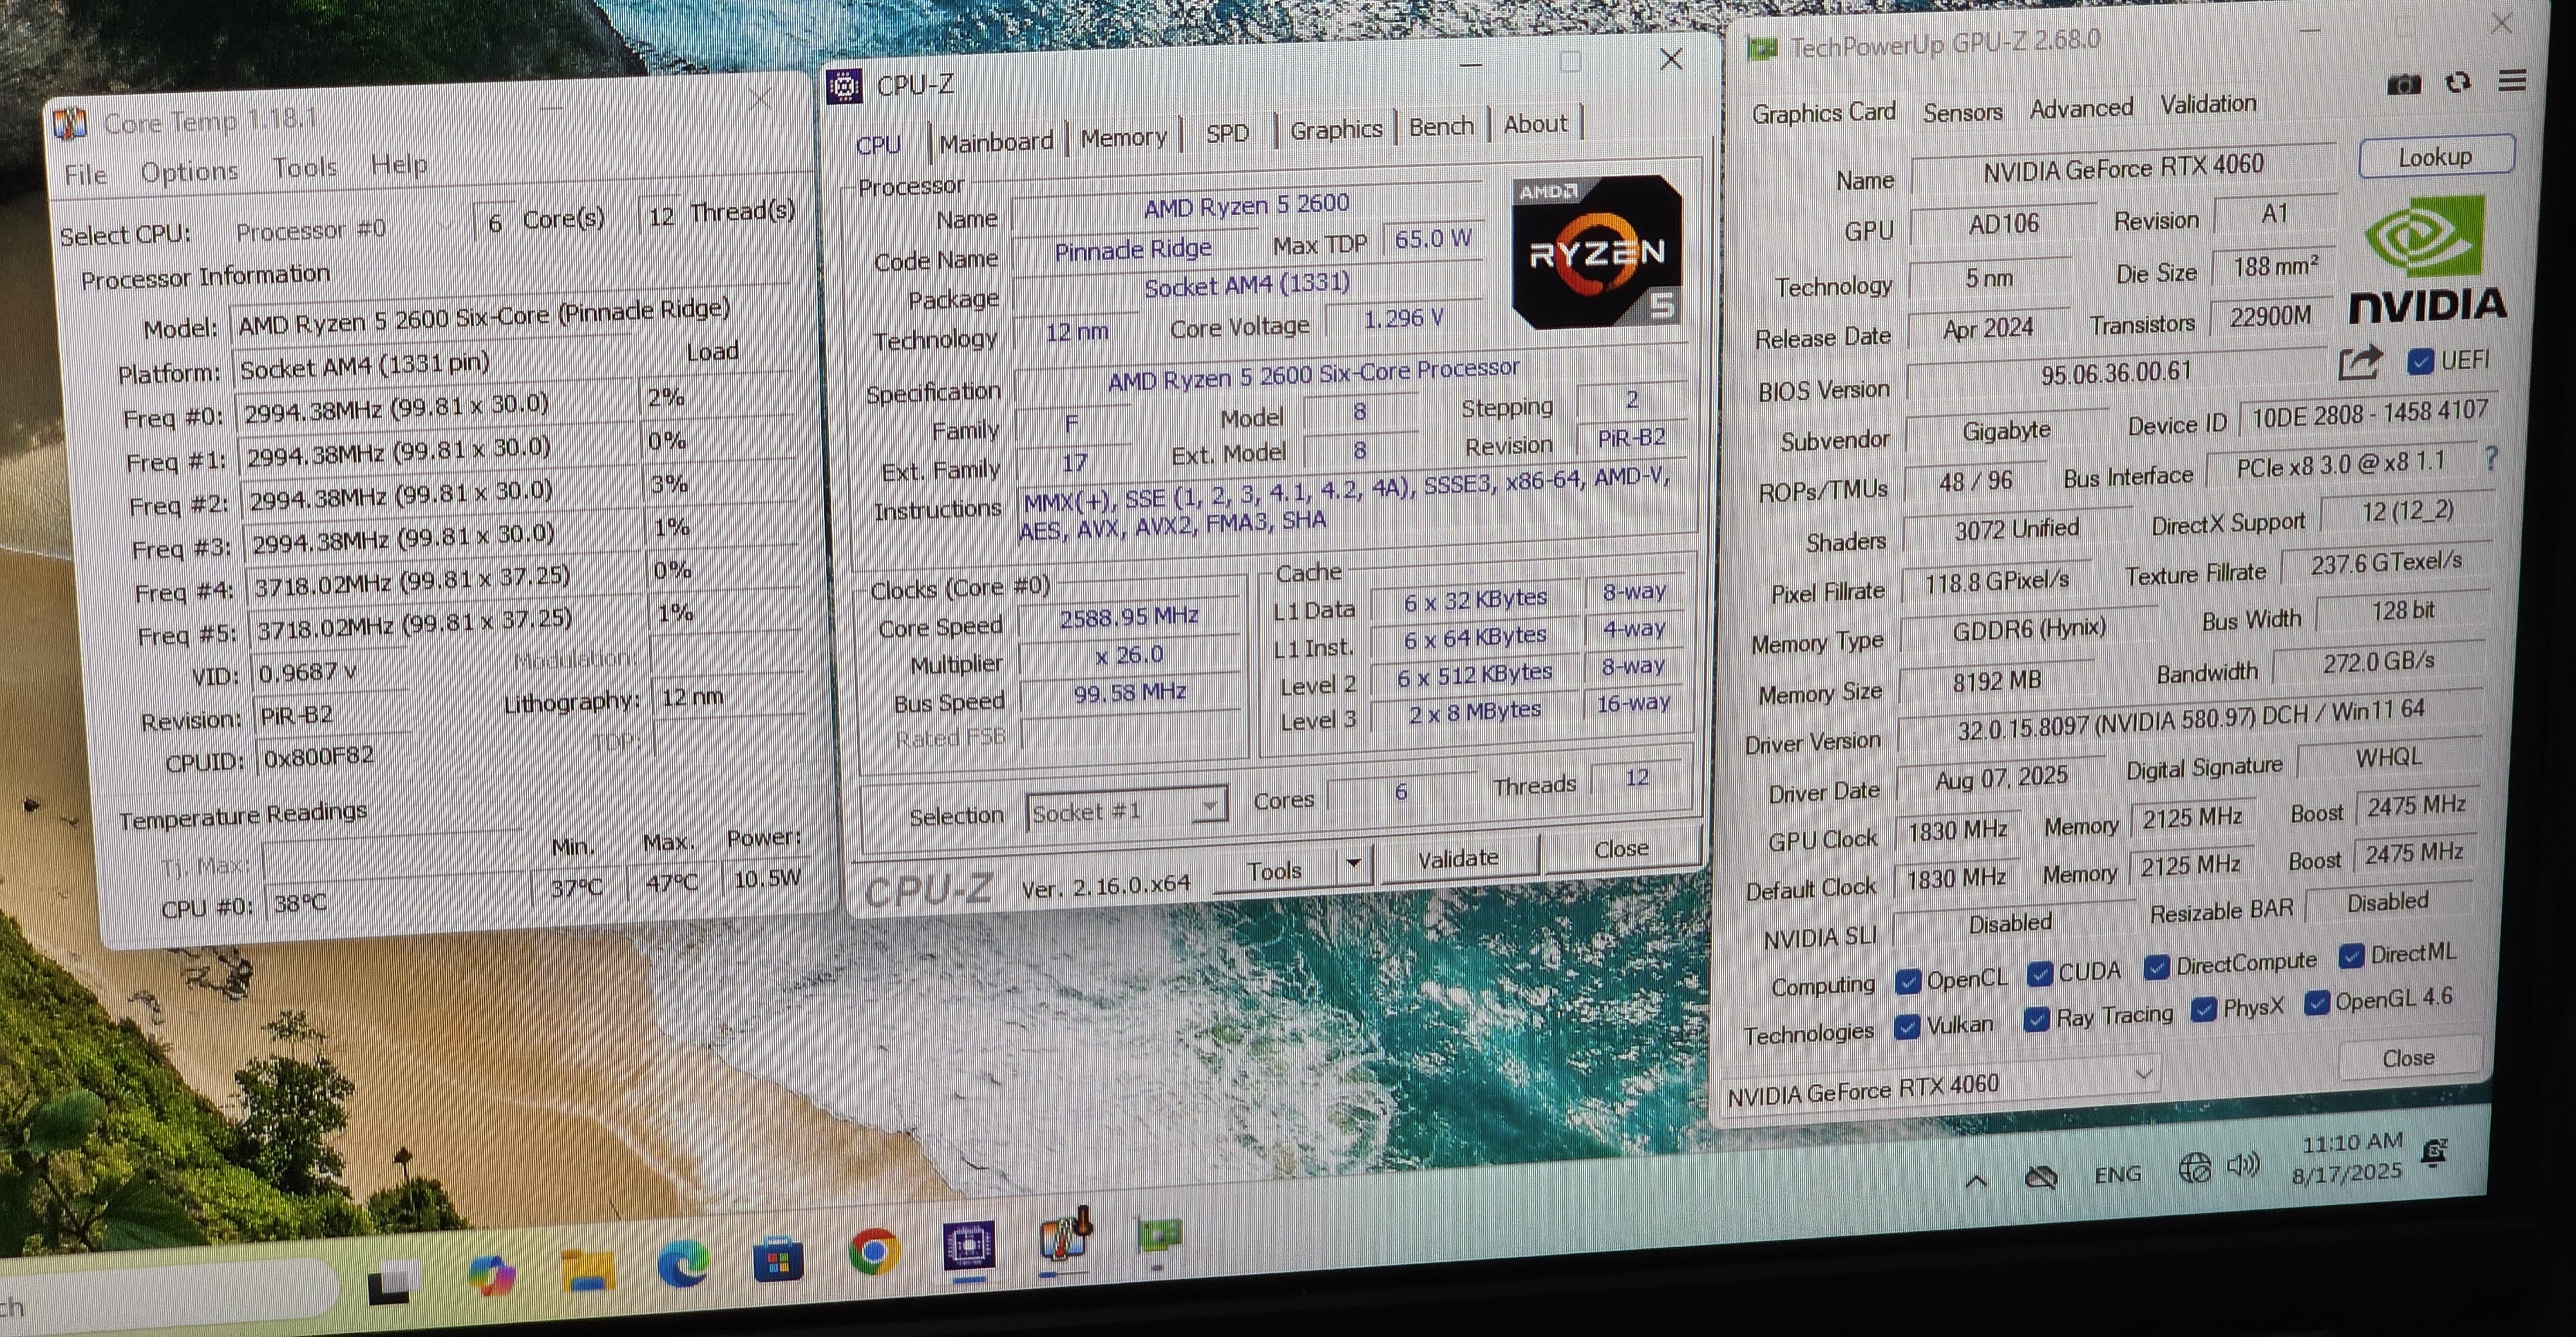Switch to Memory tab in CPU-Z

(x=1123, y=137)
